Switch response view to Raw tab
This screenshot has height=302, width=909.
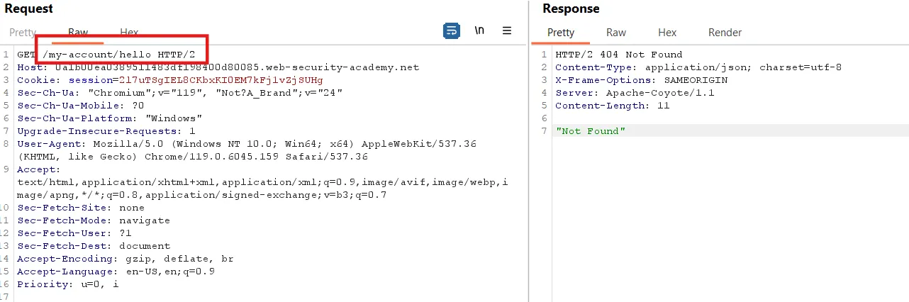pos(616,33)
